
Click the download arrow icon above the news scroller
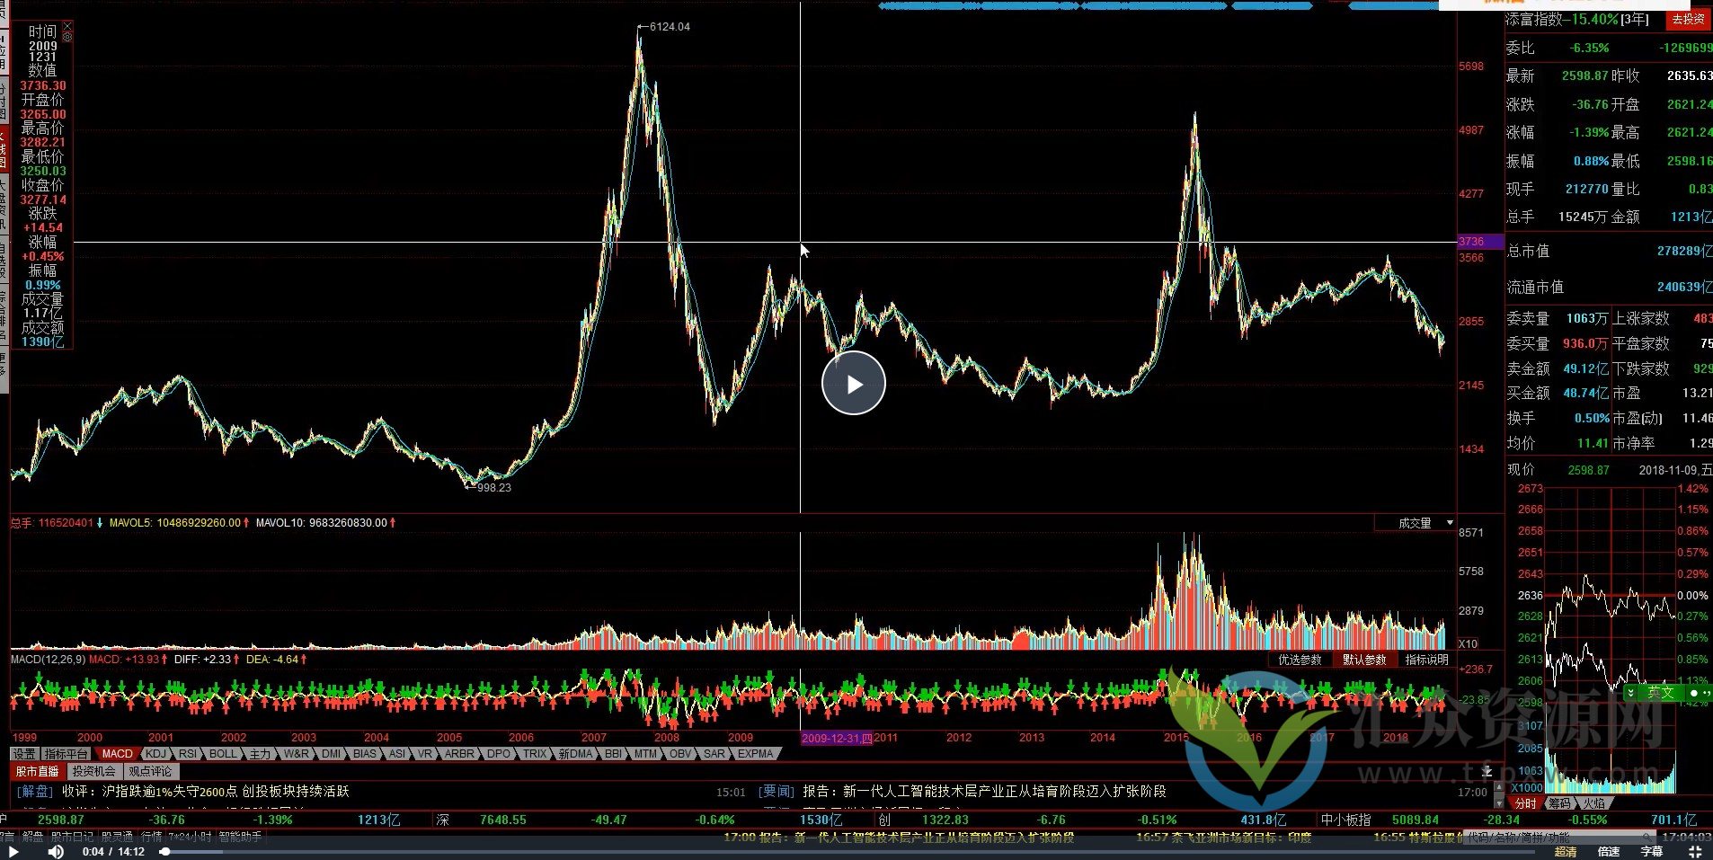pyautogui.click(x=1487, y=771)
